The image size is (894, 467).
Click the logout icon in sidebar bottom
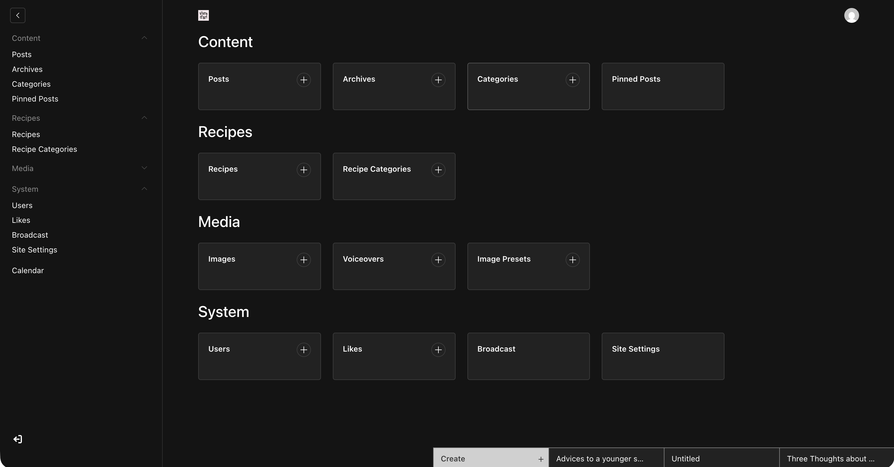18,439
